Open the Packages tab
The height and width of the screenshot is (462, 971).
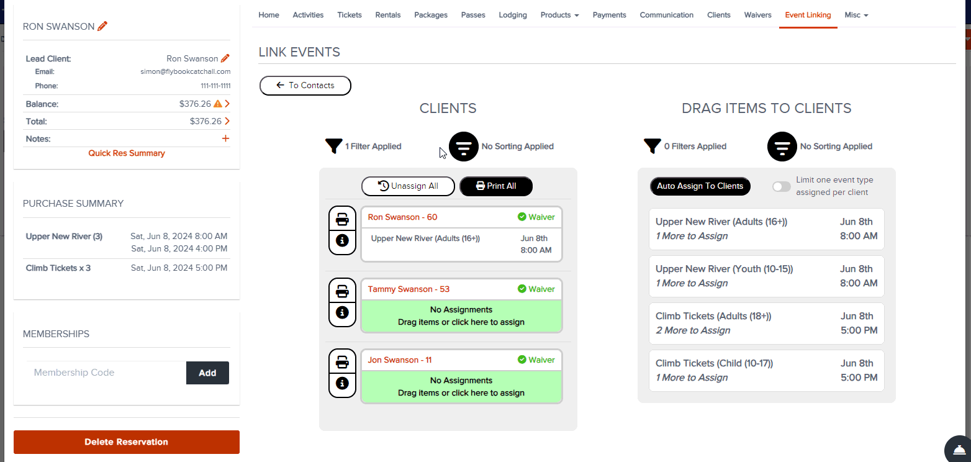coord(431,15)
